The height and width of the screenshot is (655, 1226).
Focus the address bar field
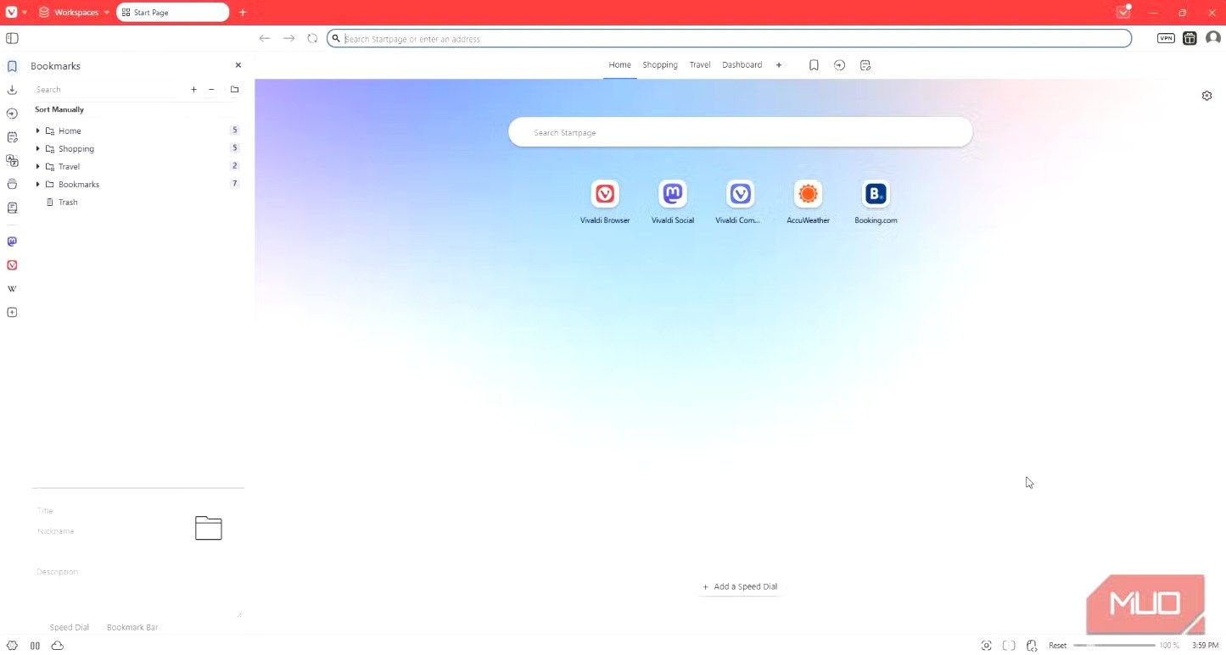click(x=729, y=38)
